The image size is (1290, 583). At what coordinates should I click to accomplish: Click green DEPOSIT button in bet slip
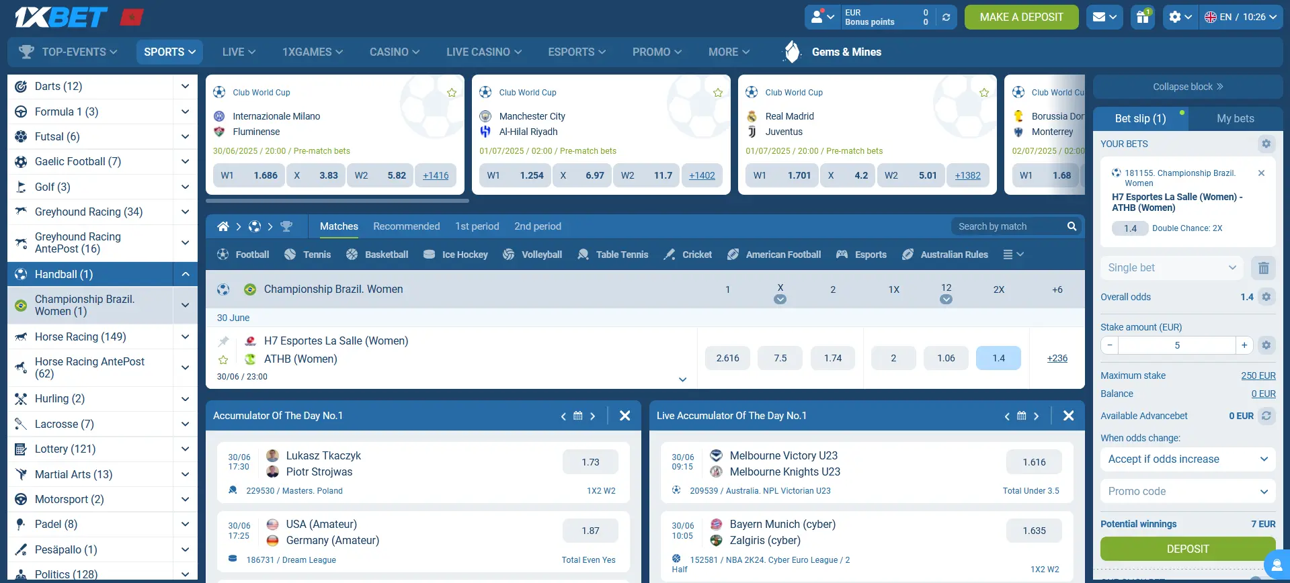[x=1188, y=549]
